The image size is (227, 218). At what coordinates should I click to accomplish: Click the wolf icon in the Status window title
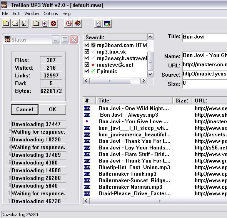coord(7,40)
